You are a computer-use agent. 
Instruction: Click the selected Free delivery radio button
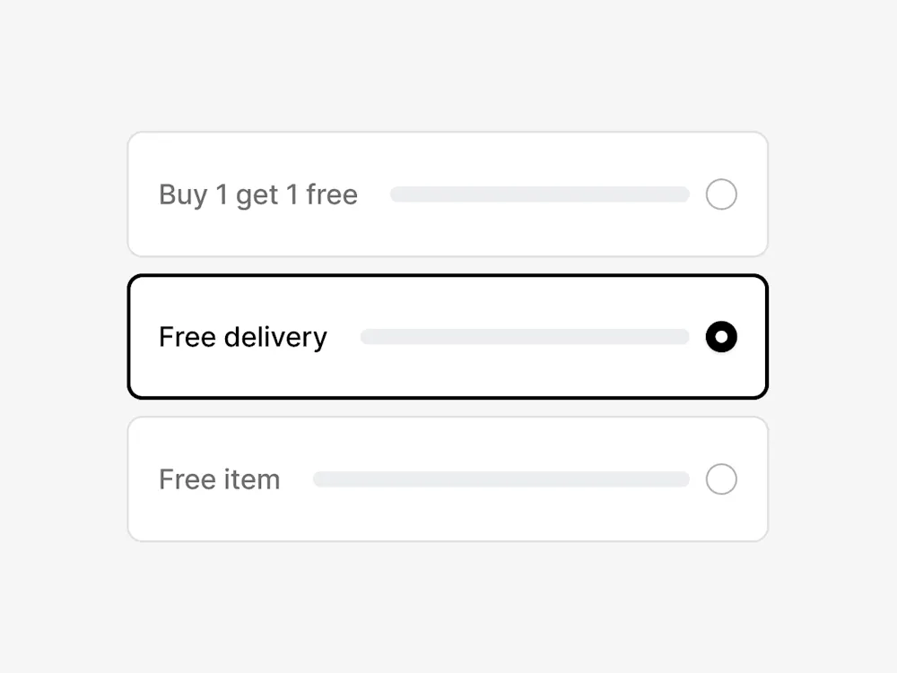(721, 337)
